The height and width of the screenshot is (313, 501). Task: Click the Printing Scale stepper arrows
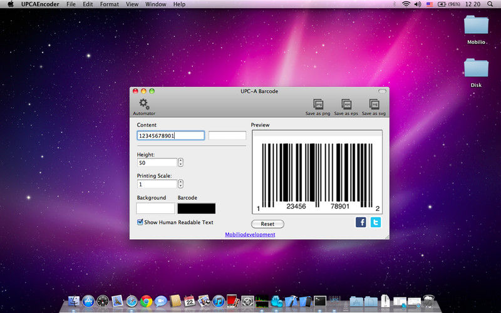click(180, 183)
